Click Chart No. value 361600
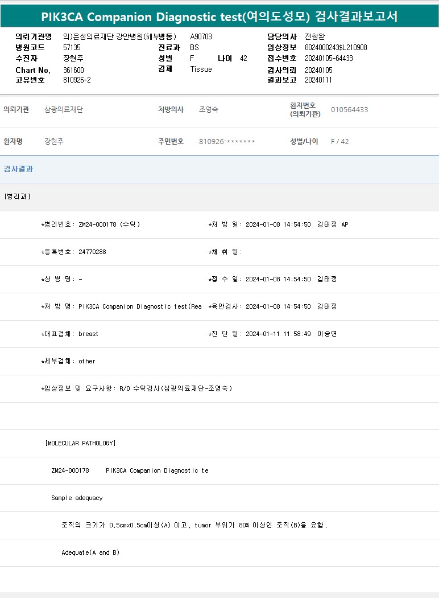Screen dimensions: 439x598 [x=73, y=70]
